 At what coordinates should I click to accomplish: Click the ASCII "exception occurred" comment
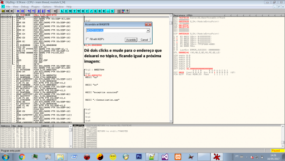pyautogui.click(x=102, y=92)
